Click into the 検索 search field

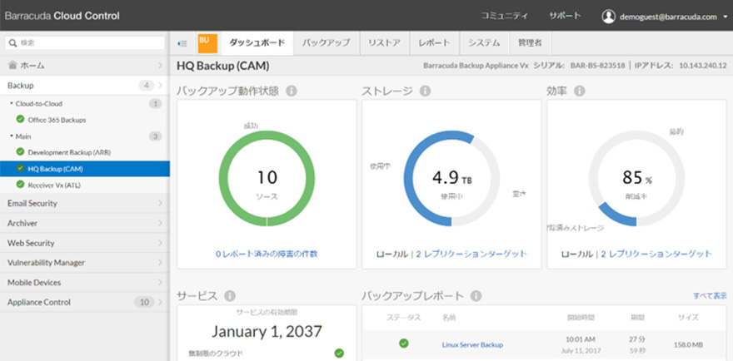(x=85, y=43)
